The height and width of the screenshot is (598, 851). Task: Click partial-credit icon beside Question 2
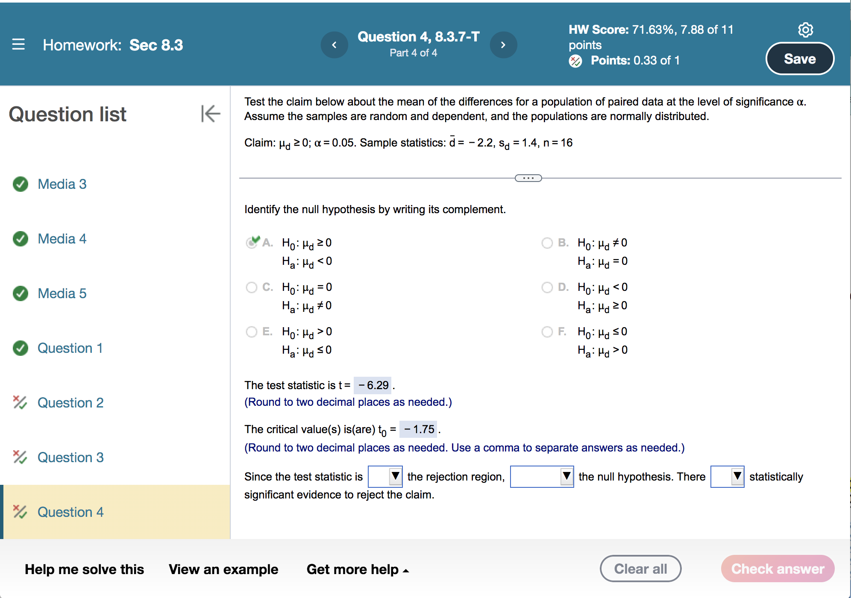pyautogui.click(x=20, y=402)
